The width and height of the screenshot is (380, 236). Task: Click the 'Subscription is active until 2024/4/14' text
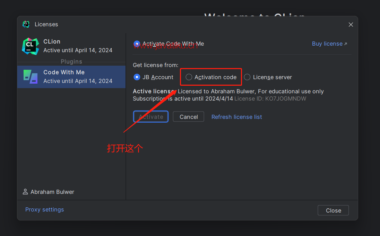(183, 98)
